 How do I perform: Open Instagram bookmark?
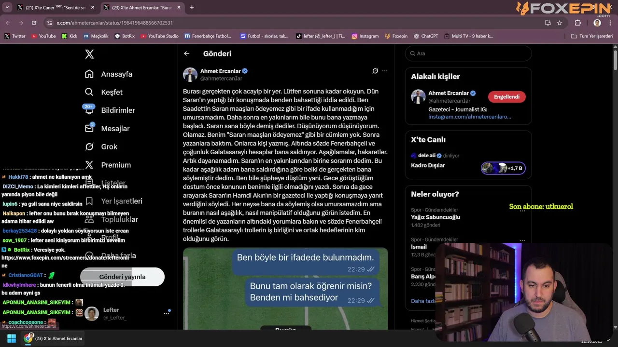pos(365,36)
